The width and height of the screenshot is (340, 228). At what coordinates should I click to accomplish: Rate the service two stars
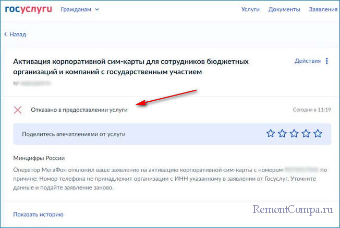click(283, 133)
